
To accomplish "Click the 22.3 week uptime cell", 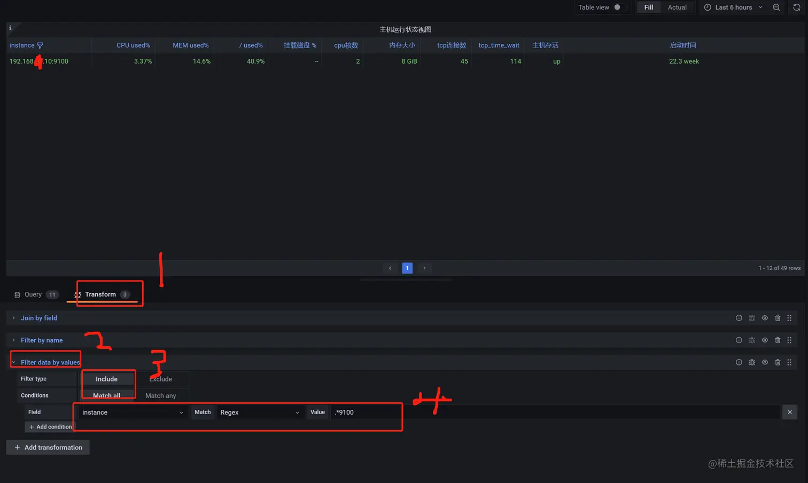I will (684, 61).
